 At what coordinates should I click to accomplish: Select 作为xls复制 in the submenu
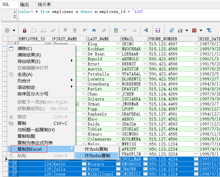[x=96, y=149]
